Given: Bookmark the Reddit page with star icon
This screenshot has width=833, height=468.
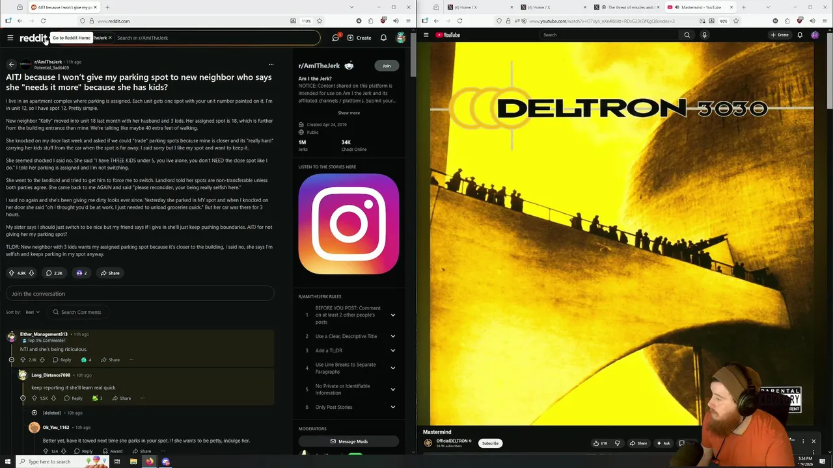Looking at the screenshot, I should coord(319,21).
